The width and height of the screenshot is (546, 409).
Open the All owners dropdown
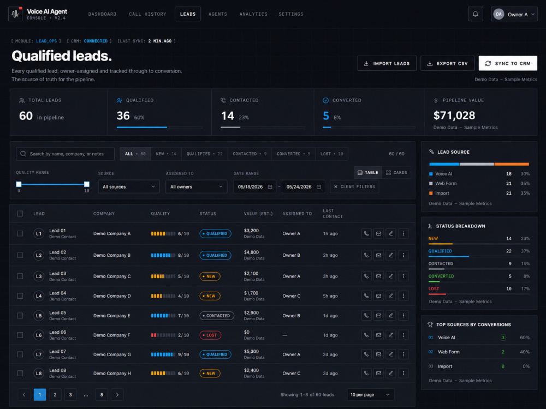[196, 187]
